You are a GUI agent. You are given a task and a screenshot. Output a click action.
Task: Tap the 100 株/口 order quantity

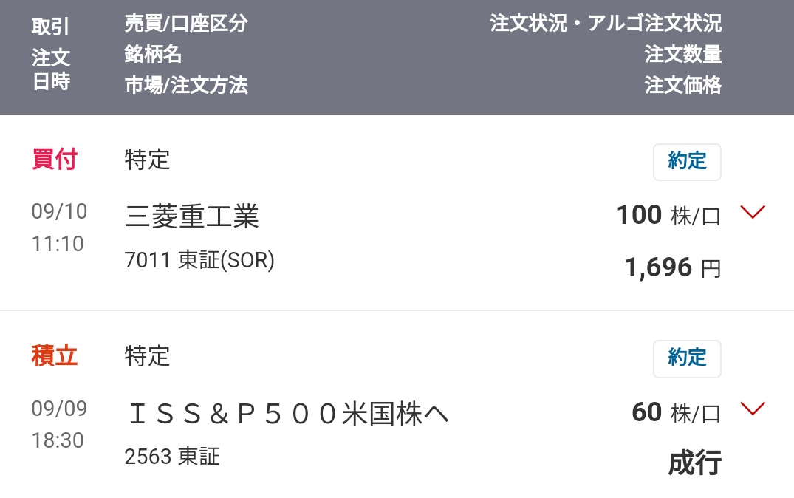pyautogui.click(x=668, y=215)
